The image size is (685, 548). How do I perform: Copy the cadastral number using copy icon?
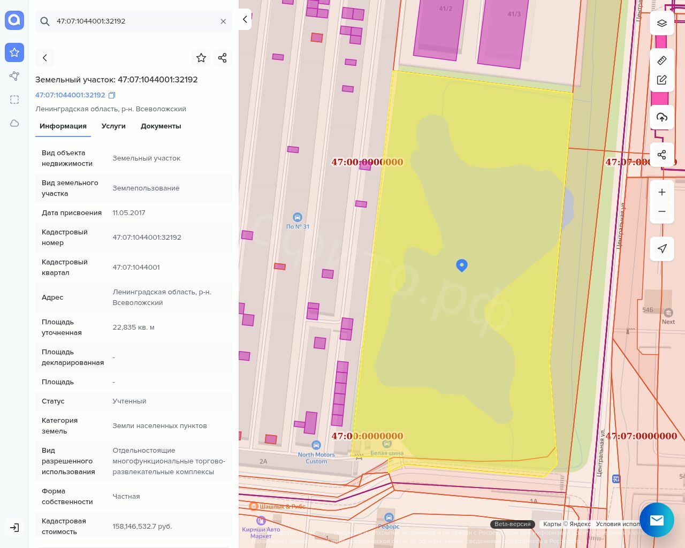[112, 95]
